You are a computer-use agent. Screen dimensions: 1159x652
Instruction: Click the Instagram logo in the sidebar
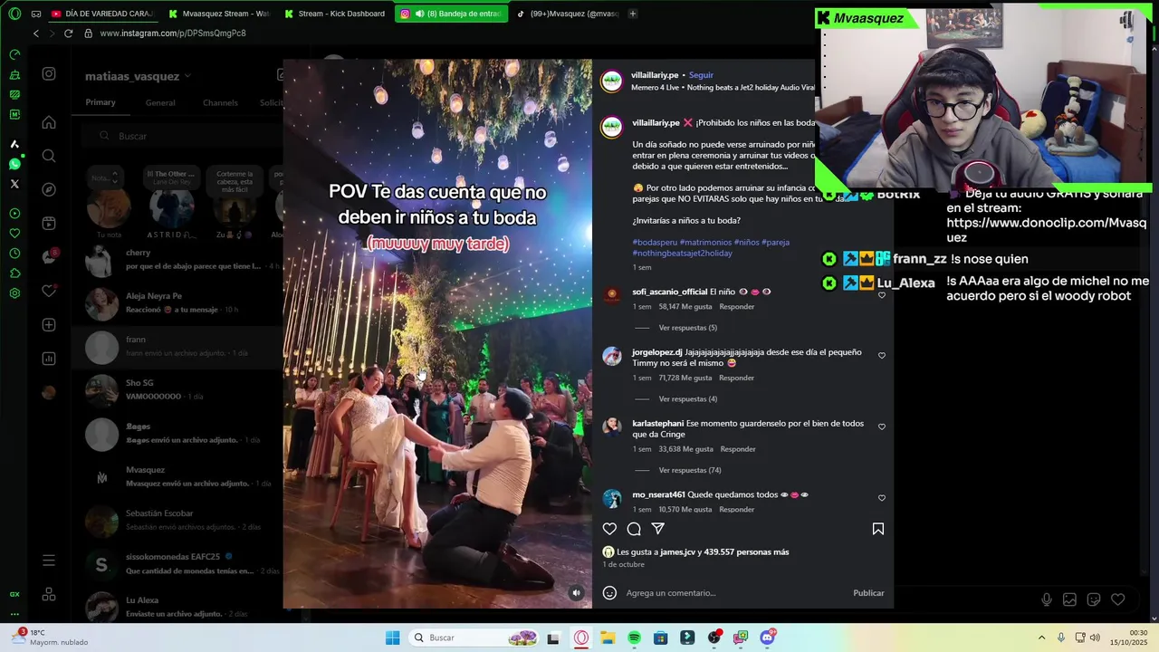coord(49,74)
